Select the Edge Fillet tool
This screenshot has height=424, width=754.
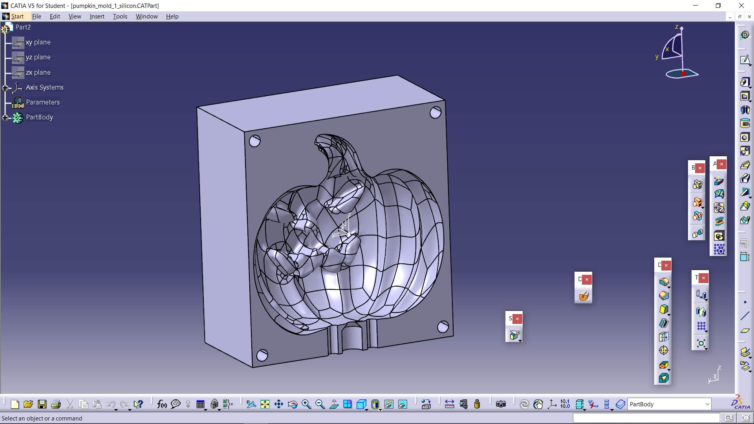point(664,282)
